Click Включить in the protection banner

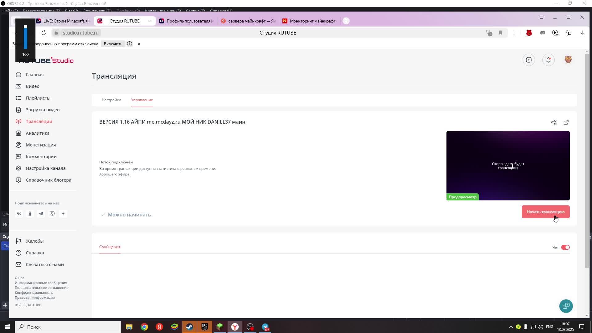(x=113, y=44)
